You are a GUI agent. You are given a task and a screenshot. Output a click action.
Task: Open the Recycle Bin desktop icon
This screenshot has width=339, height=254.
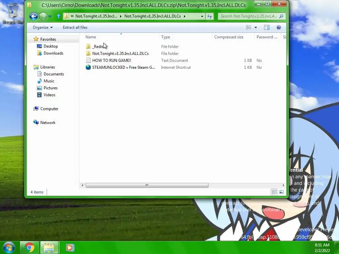13,13
